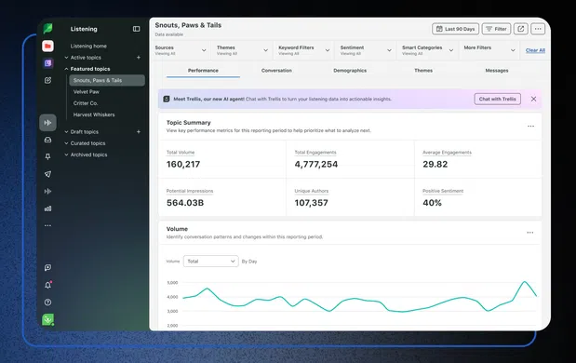This screenshot has width=576, height=363.
Task: Switch to the Messages tab
Action: point(497,71)
